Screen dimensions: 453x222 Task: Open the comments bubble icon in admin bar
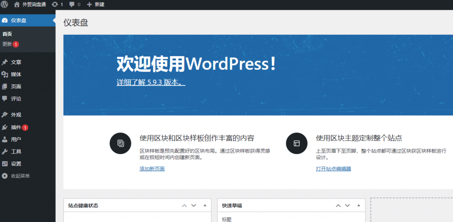click(72, 4)
